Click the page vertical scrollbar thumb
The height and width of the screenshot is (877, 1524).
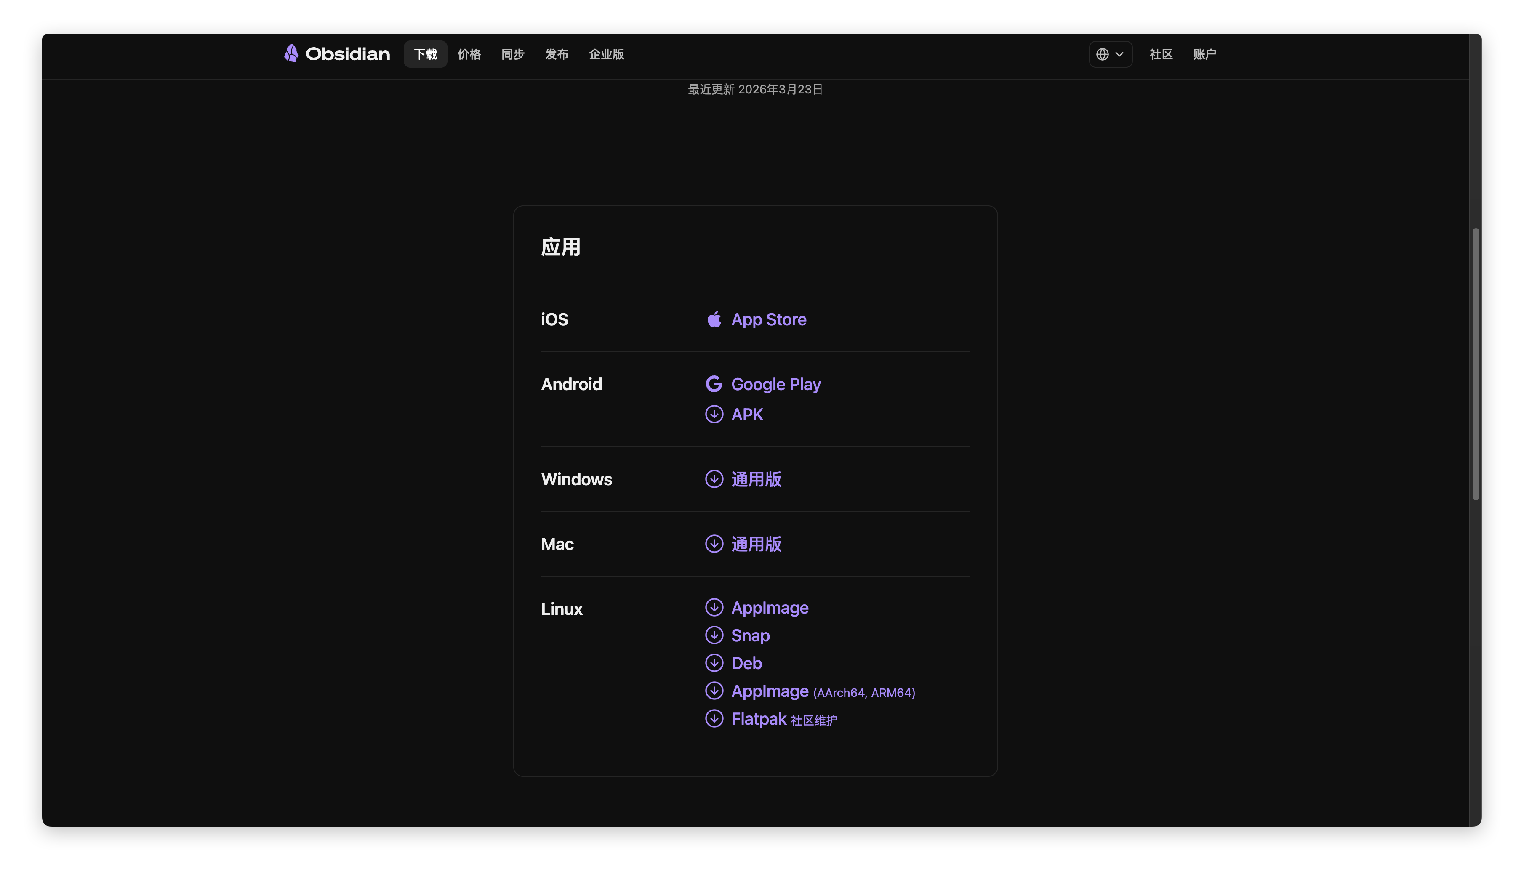coord(1475,364)
